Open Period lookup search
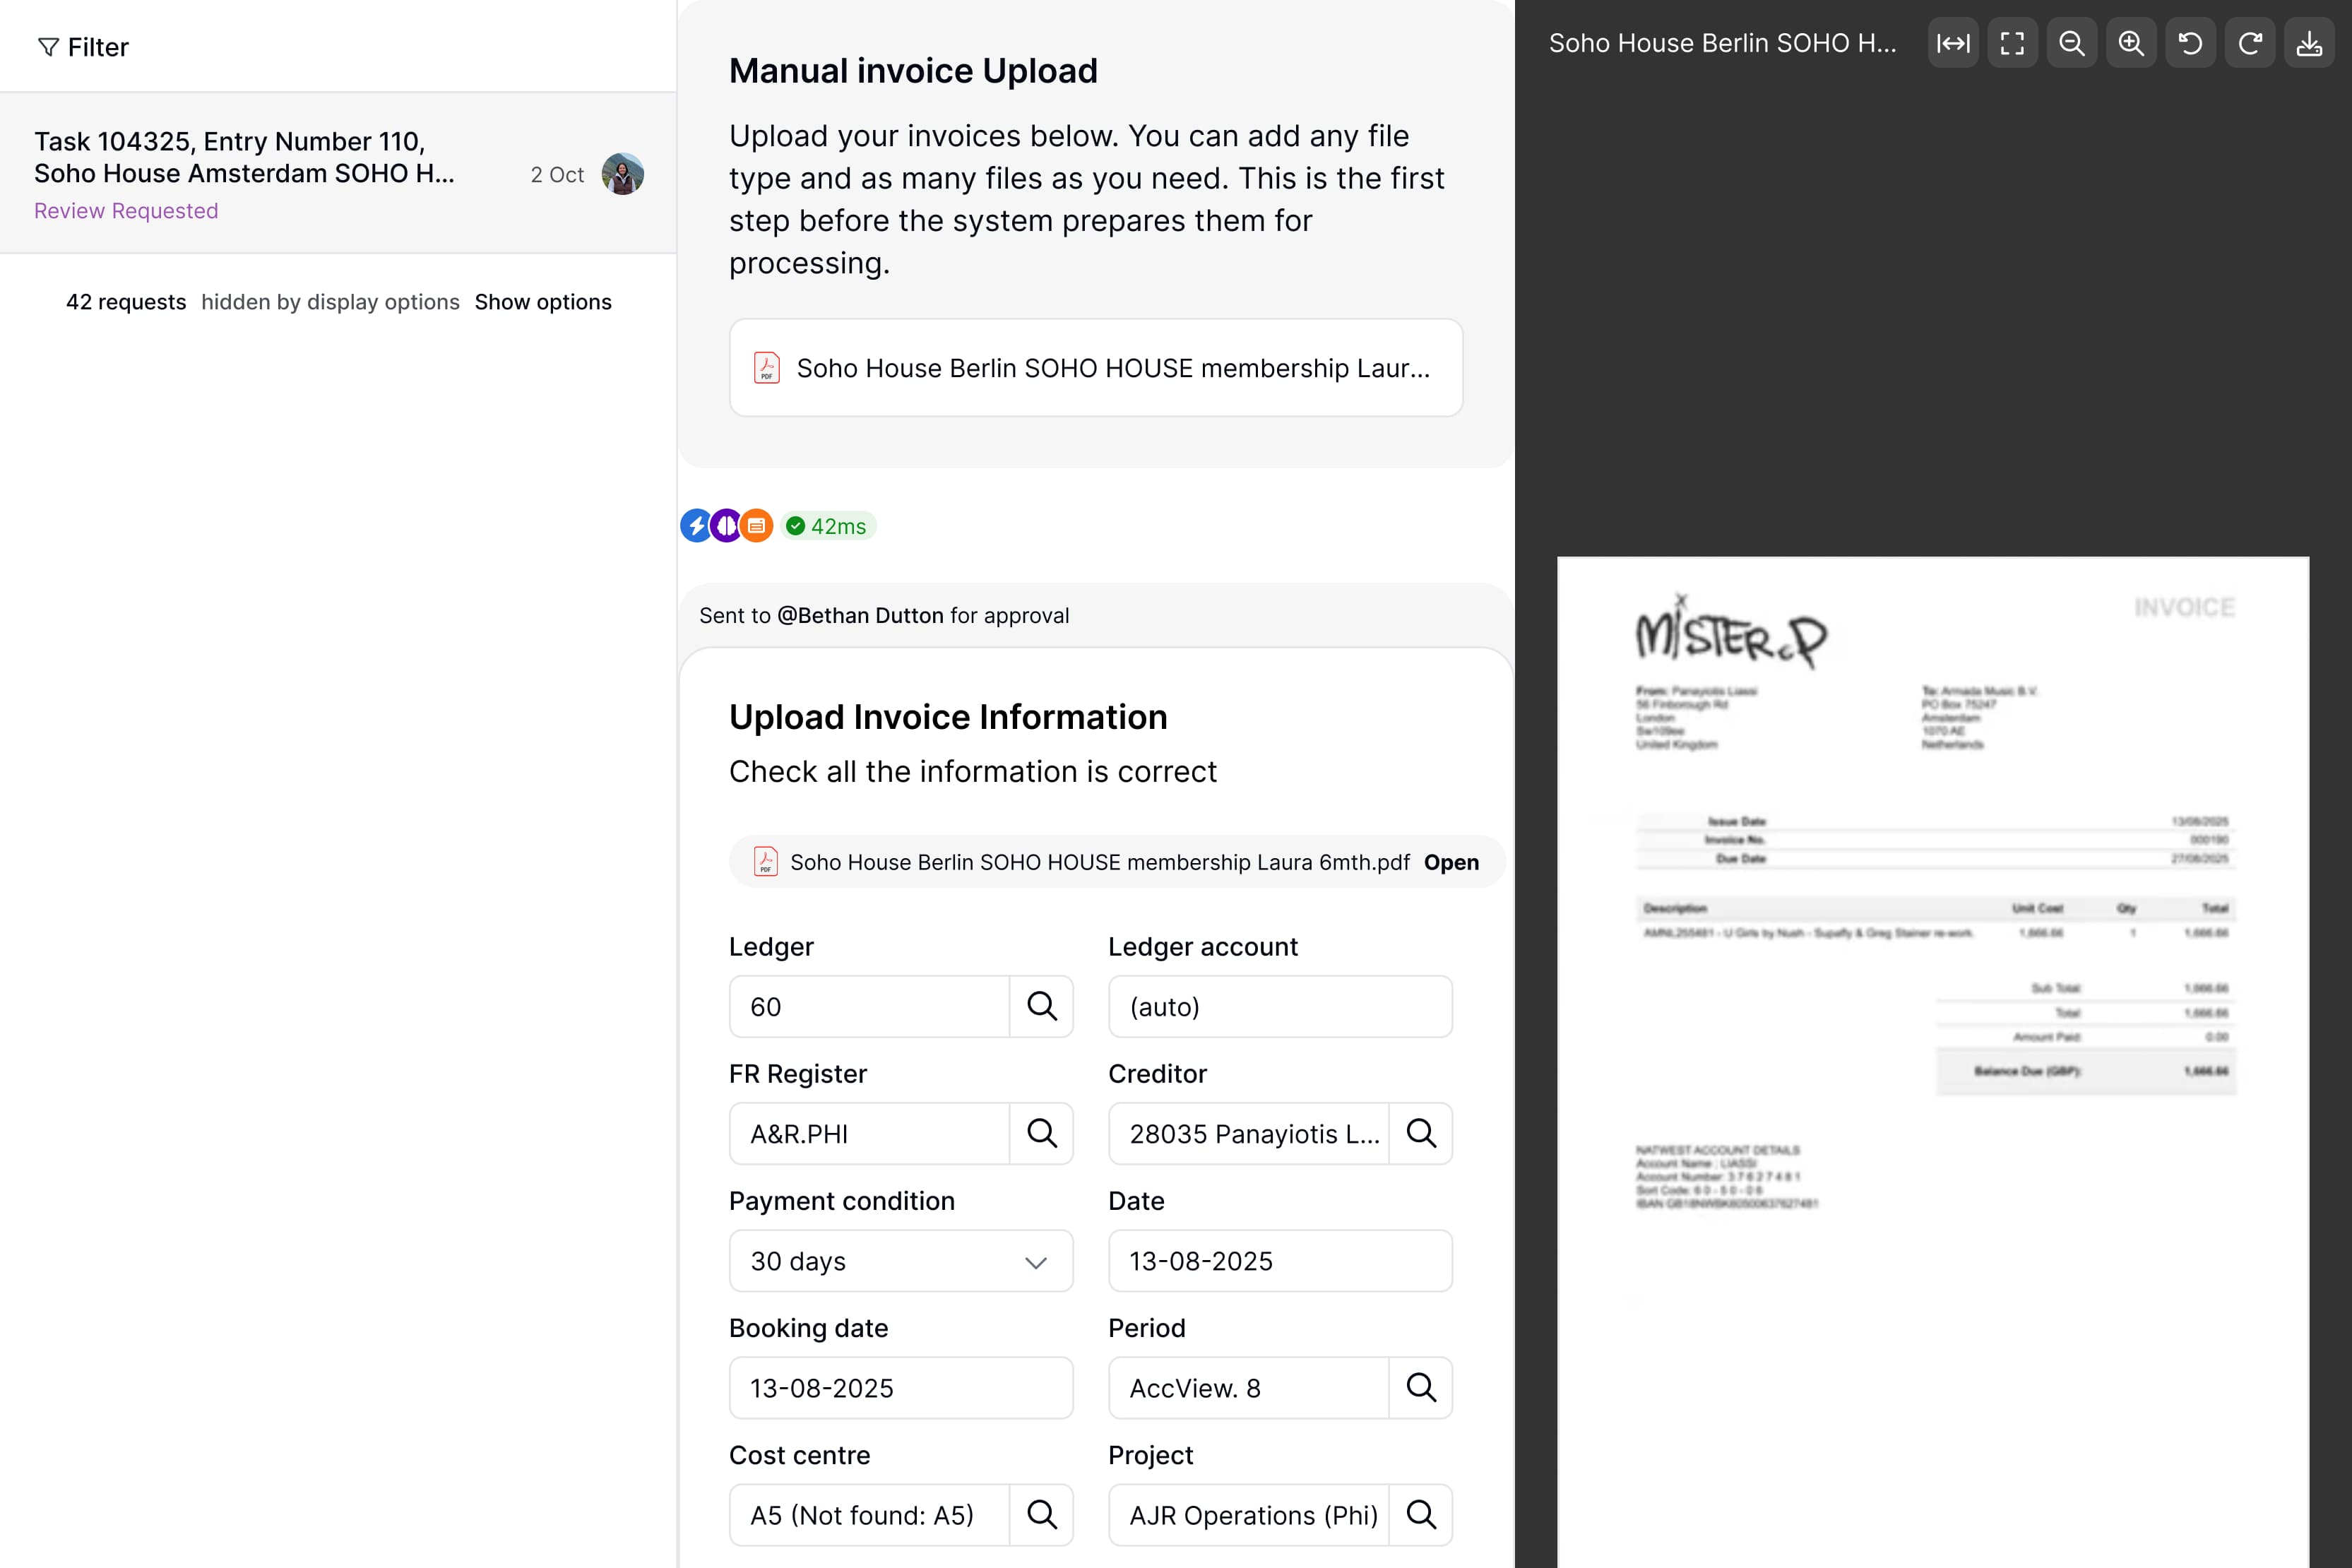The width and height of the screenshot is (2352, 1568). [1420, 1387]
